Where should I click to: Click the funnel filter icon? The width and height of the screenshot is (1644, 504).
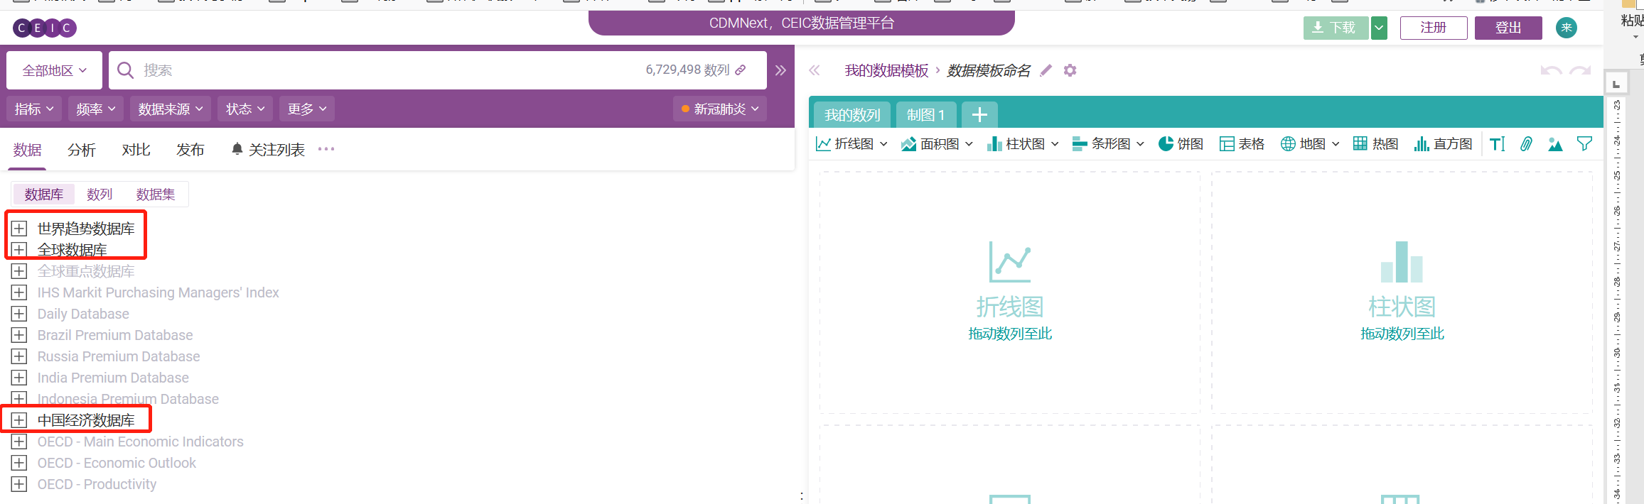click(x=1584, y=144)
